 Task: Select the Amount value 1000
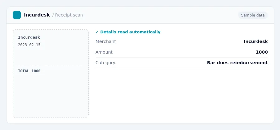pyautogui.click(x=262, y=52)
